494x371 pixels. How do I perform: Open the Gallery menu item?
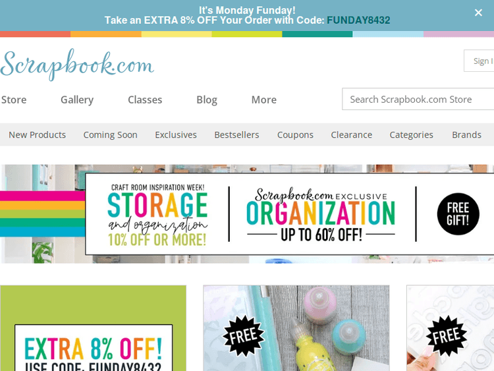click(77, 100)
